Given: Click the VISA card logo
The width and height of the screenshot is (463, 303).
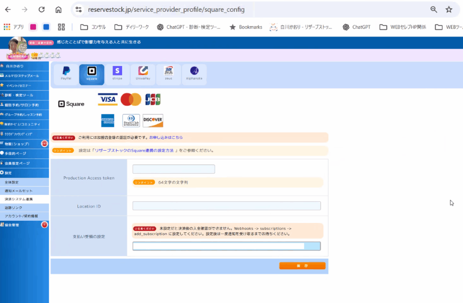Looking at the screenshot, I should click(108, 99).
